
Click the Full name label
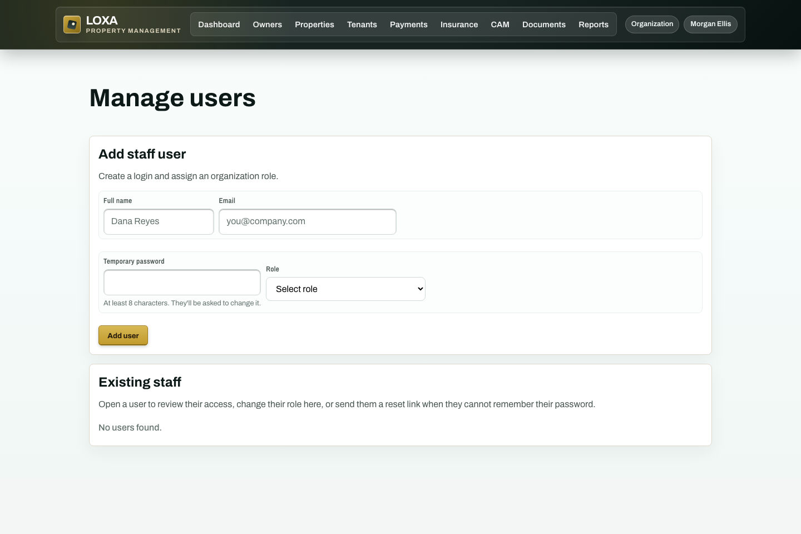pyautogui.click(x=118, y=201)
